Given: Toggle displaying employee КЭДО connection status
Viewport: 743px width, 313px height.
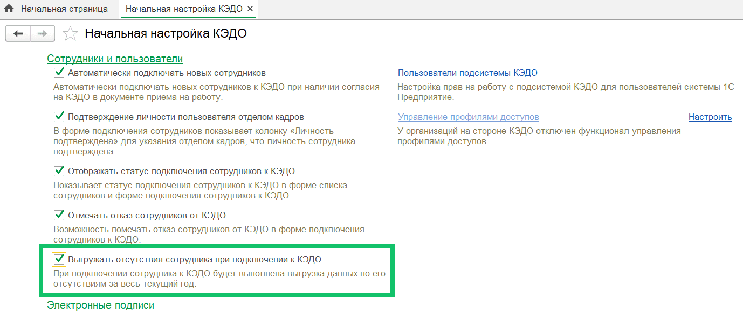Looking at the screenshot, I should 59,169.
